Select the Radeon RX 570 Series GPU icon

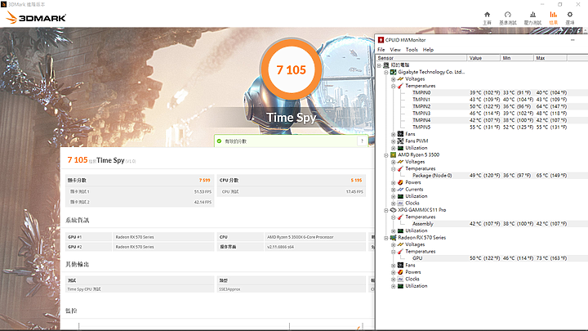tap(393, 238)
